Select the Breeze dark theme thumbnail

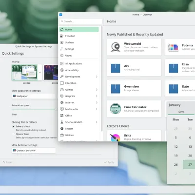pyautogui.click(x=51, y=73)
